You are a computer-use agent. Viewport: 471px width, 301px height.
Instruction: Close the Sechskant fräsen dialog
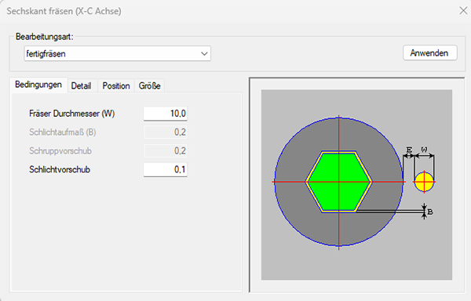(463, 11)
